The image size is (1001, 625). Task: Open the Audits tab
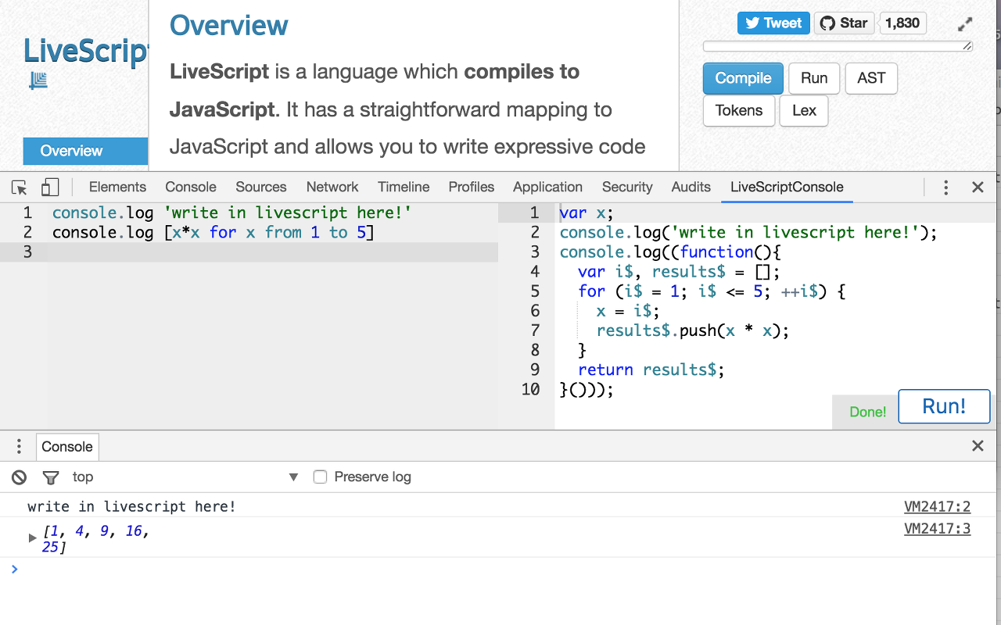691,187
